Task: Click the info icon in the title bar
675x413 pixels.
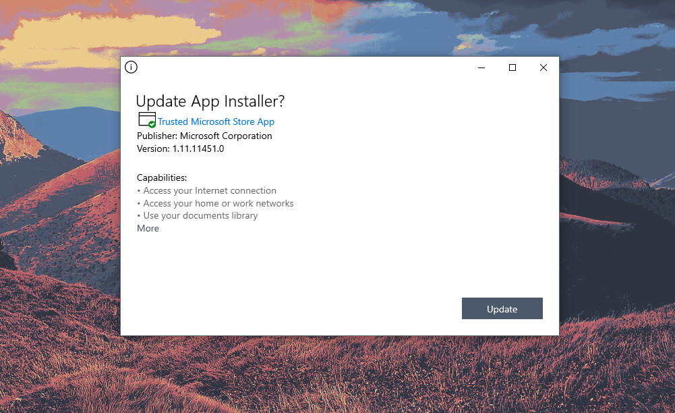Action: [131, 67]
